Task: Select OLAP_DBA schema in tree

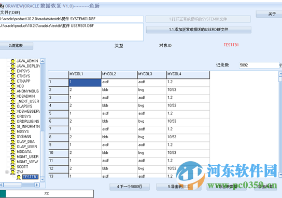Action: [x=25, y=142]
